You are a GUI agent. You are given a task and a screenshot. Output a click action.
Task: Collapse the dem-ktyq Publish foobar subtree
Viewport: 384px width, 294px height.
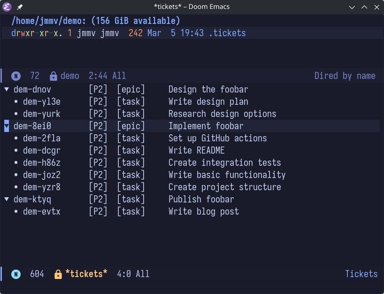7,199
